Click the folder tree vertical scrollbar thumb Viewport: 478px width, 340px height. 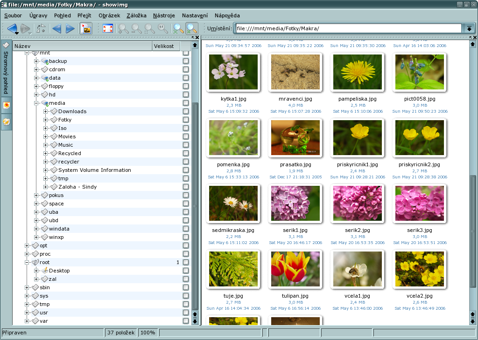coord(195,205)
